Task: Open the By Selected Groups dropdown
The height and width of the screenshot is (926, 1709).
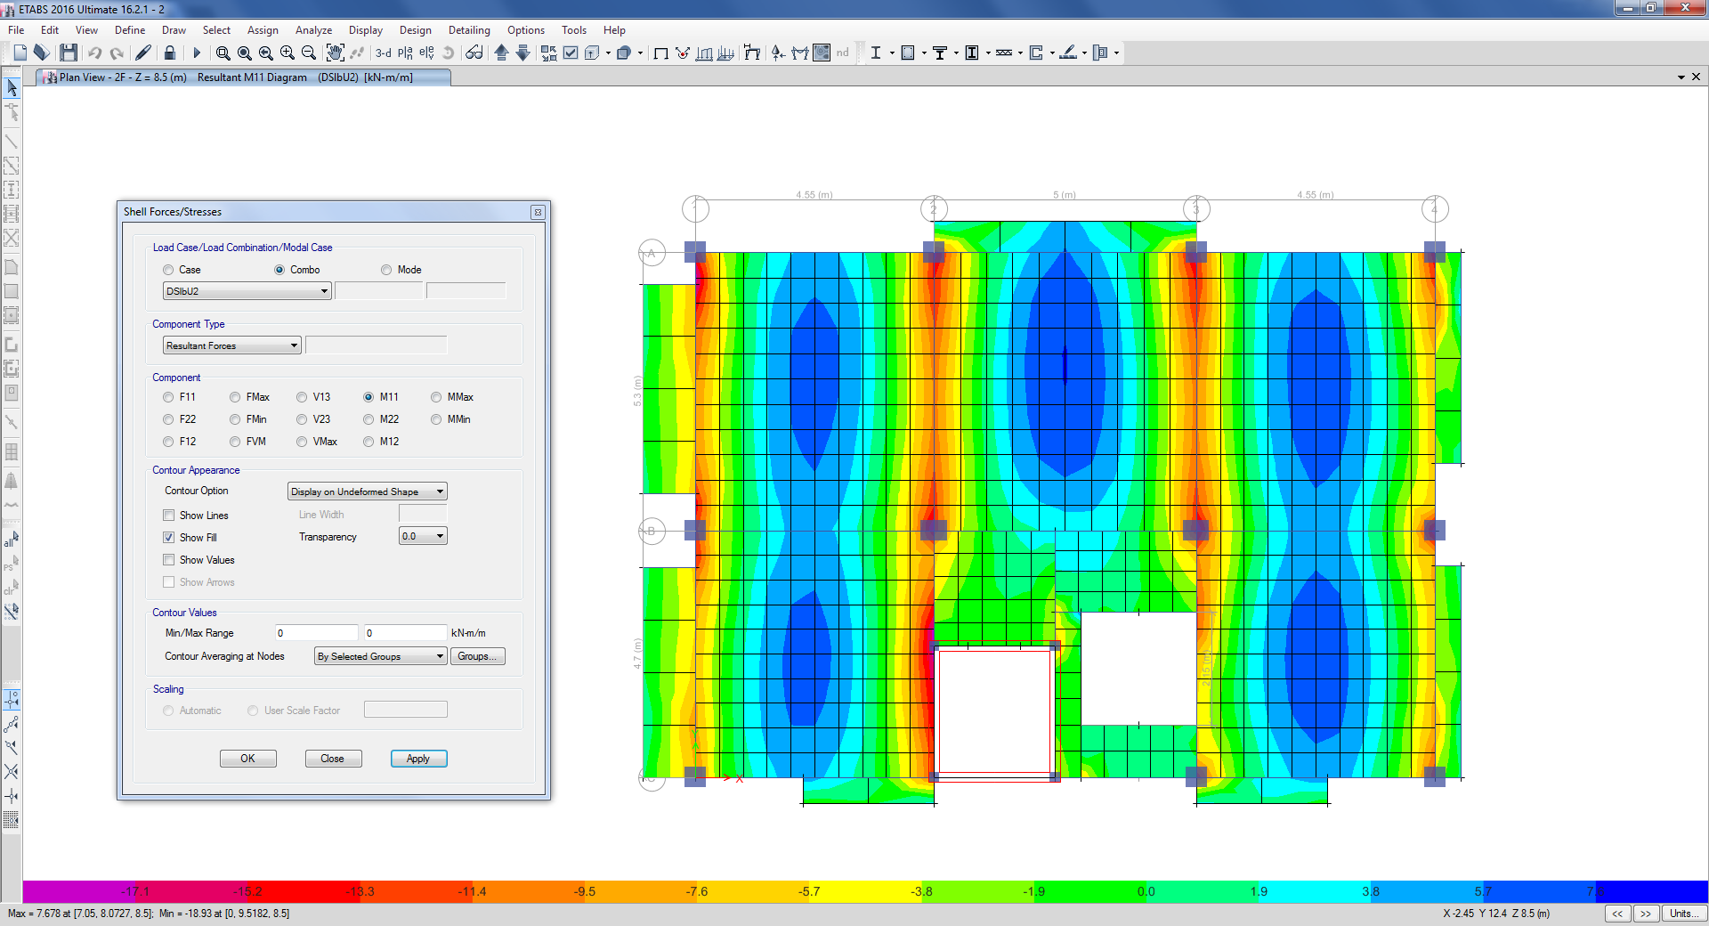Action: [x=381, y=656]
